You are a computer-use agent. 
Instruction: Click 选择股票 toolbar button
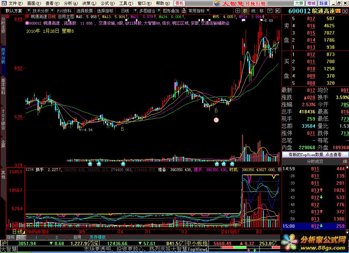(x=85, y=11)
